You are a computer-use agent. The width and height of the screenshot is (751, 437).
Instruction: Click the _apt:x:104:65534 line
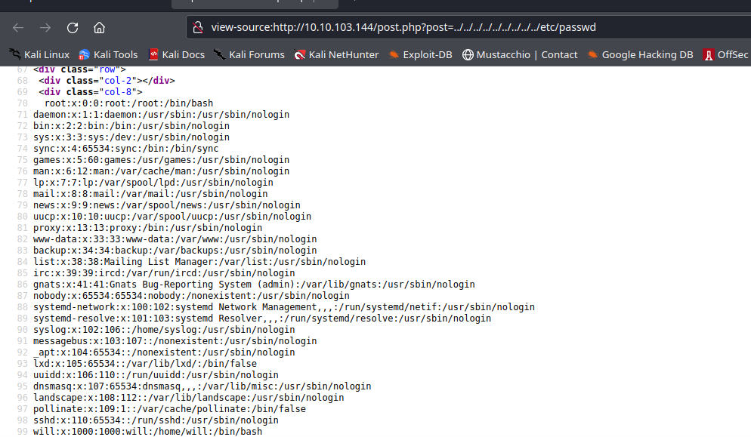164,352
